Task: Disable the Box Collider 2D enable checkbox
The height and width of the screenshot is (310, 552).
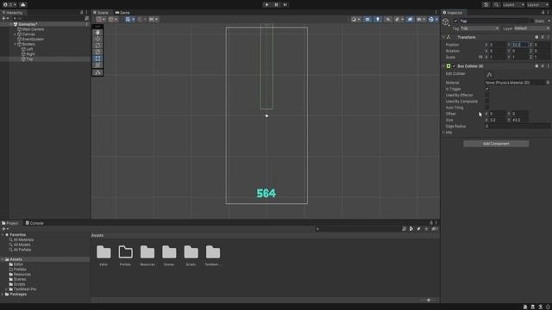Action: [455, 66]
